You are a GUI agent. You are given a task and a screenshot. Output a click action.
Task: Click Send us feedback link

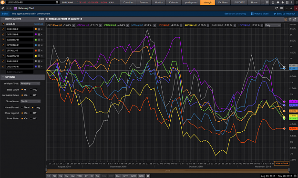tap(286, 14)
